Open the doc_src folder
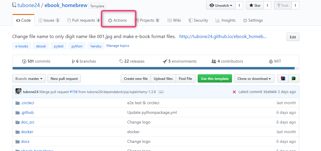The height and width of the screenshot is (151, 321). point(28,122)
